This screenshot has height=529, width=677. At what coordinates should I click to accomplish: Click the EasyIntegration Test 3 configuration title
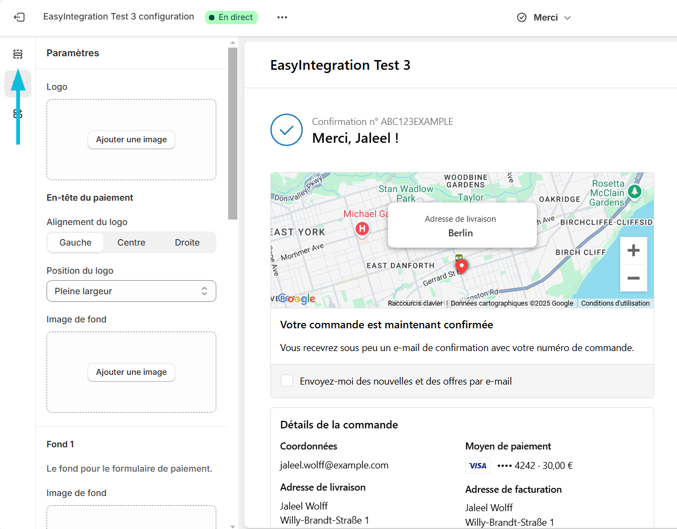click(118, 17)
